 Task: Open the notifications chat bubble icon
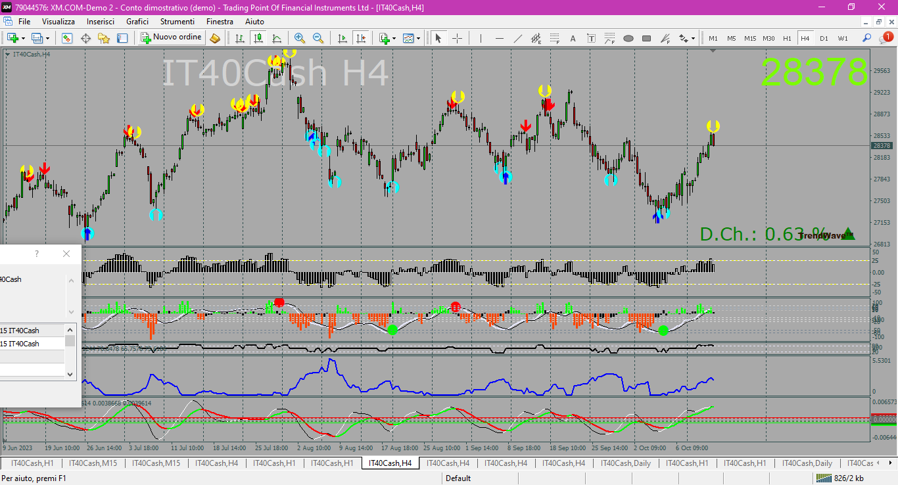887,38
